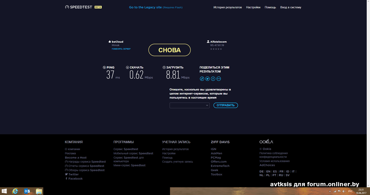Click the BETA badge
This screenshot has height=195, width=370.
(x=98, y=7)
